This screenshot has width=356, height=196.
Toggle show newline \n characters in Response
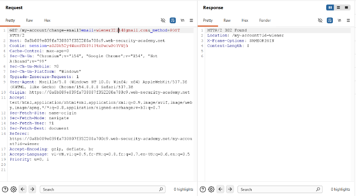pyautogui.click(x=339, y=20)
